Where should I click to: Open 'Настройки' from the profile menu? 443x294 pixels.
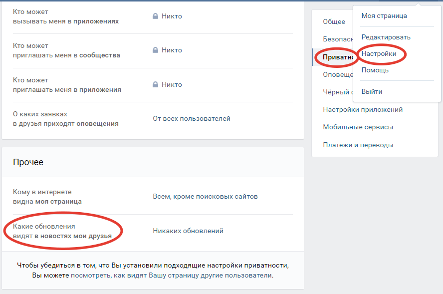coord(379,53)
